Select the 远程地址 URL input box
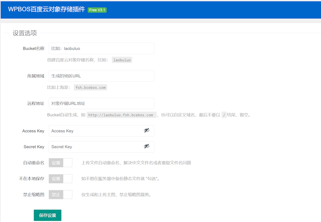This screenshot has width=321, height=222. coord(101,103)
